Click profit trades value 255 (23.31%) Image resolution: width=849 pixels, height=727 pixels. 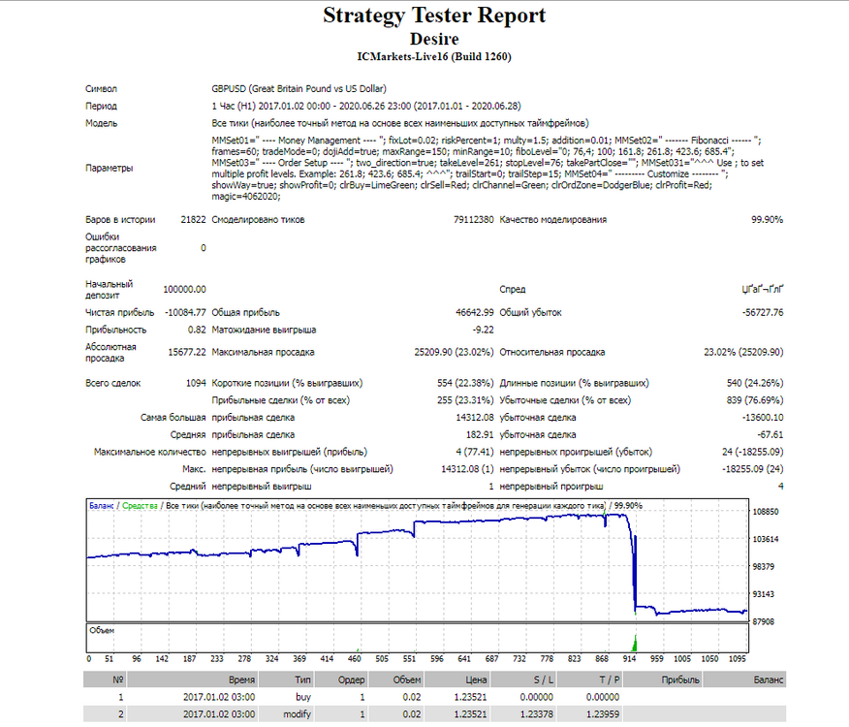pyautogui.click(x=465, y=401)
